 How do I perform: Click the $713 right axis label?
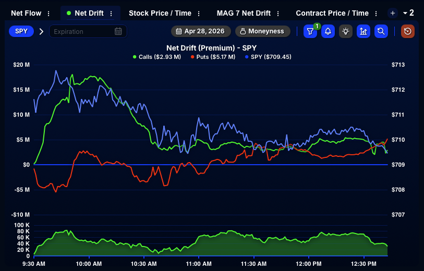click(x=398, y=65)
